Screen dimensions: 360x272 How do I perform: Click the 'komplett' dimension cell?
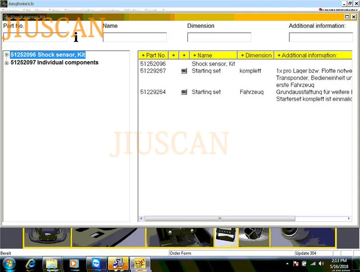250,71
